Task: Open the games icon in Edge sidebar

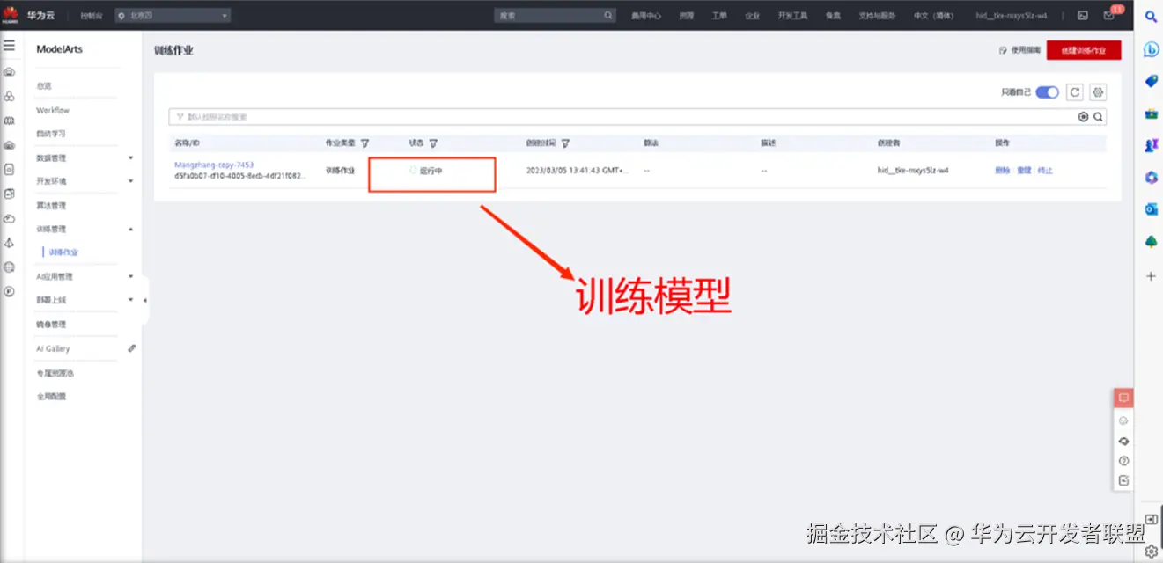Action: tap(1151, 145)
